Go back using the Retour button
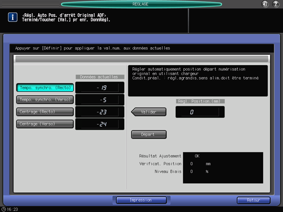Viewport: 283px width, 212px height. (x=253, y=200)
